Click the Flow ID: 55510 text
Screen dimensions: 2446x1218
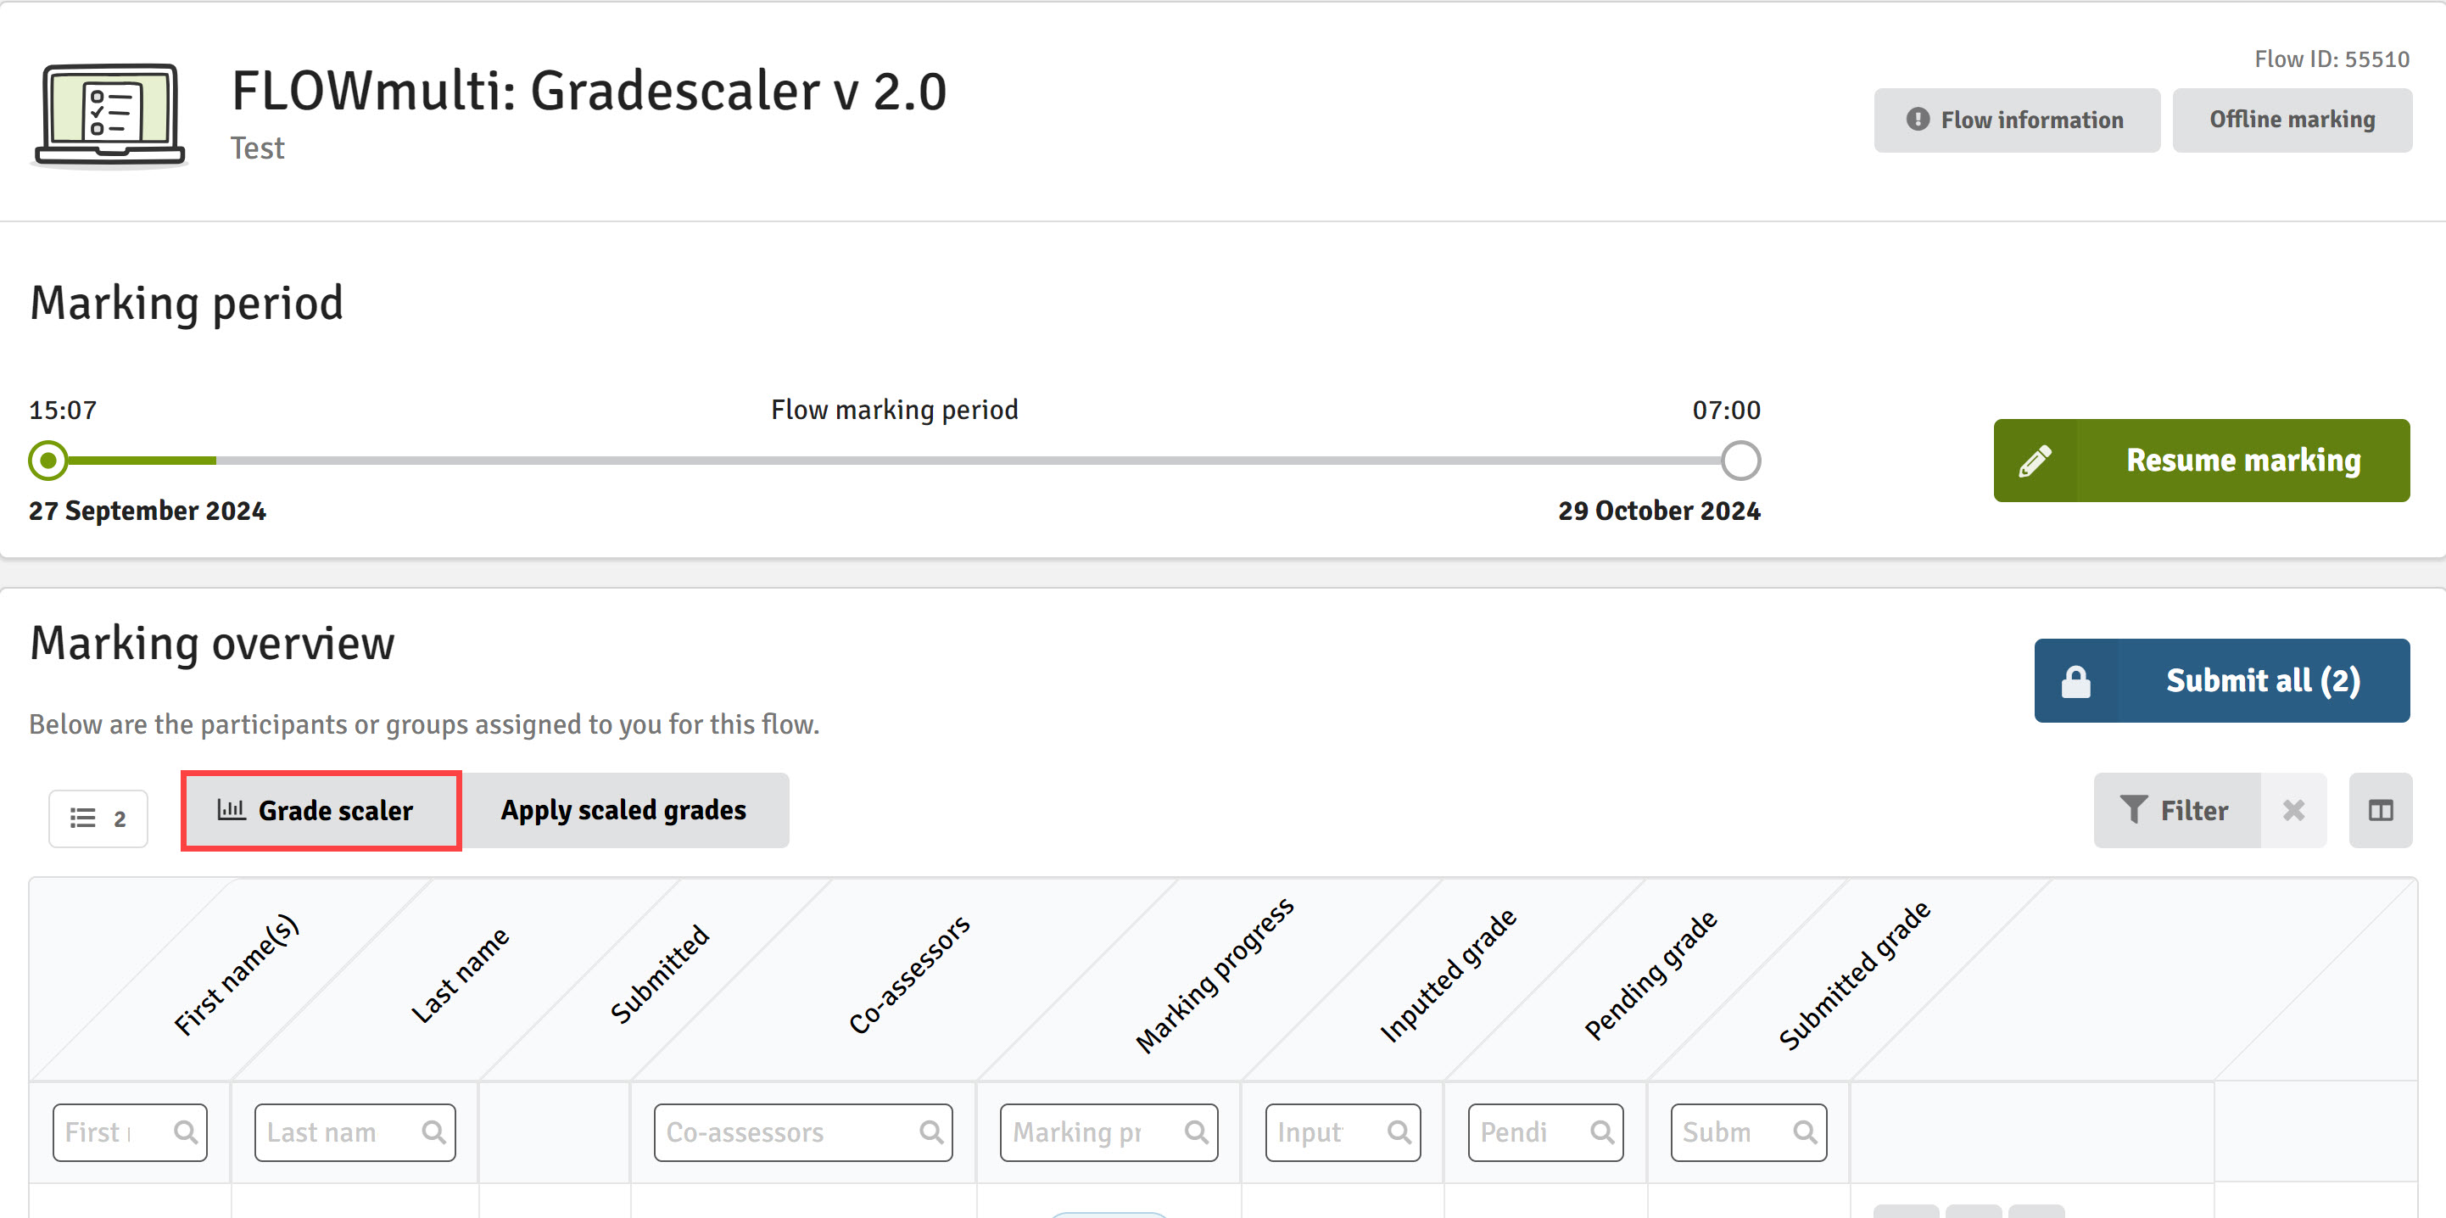(x=2332, y=59)
